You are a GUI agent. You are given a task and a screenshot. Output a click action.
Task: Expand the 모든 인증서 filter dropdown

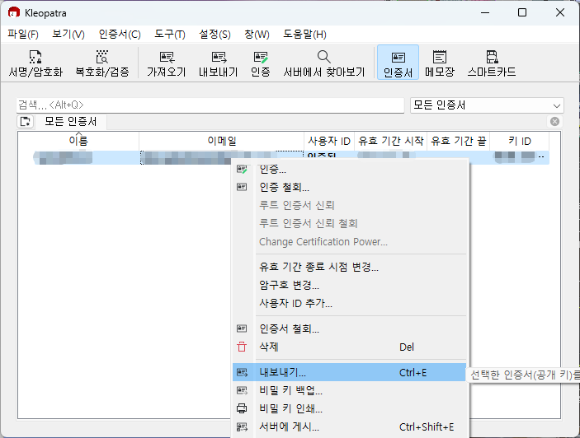pyautogui.click(x=487, y=105)
